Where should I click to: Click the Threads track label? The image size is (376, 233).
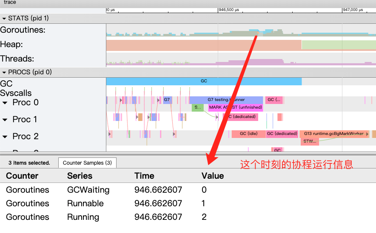17,59
